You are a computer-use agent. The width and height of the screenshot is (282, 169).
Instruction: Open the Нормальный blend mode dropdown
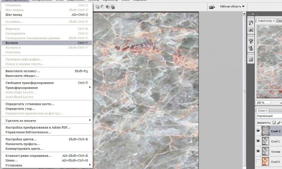pos(269,116)
